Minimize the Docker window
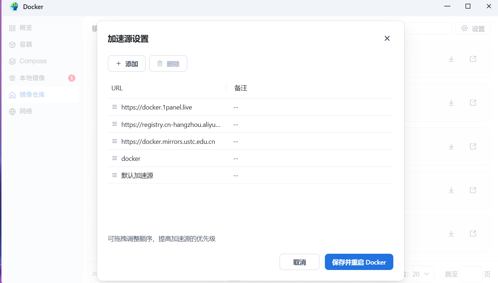 click(x=447, y=6)
